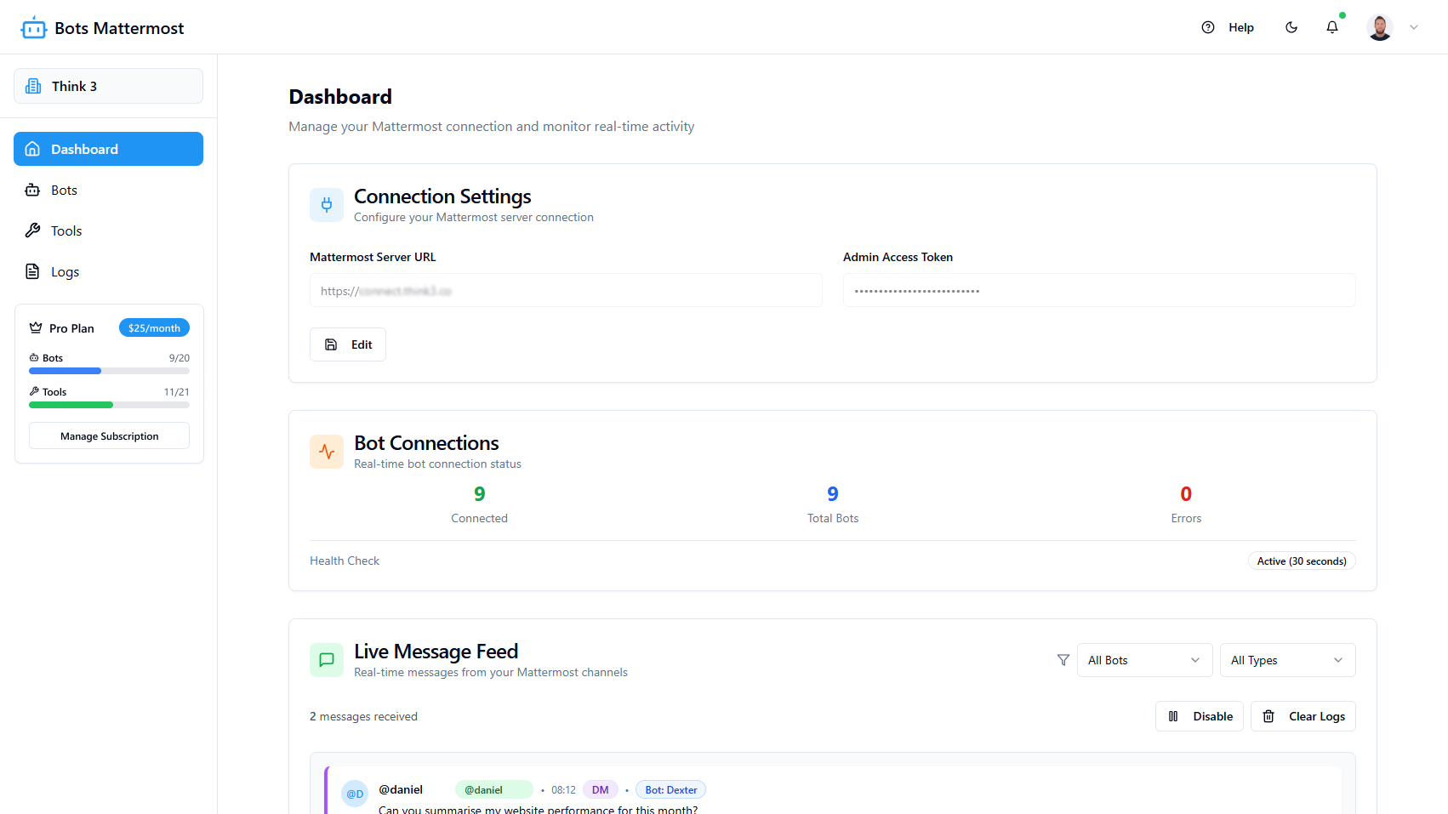Open user avatar profile menu

1380,27
